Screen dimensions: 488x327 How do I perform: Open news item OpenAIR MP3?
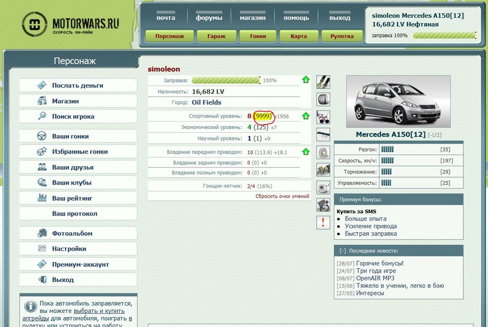click(375, 278)
